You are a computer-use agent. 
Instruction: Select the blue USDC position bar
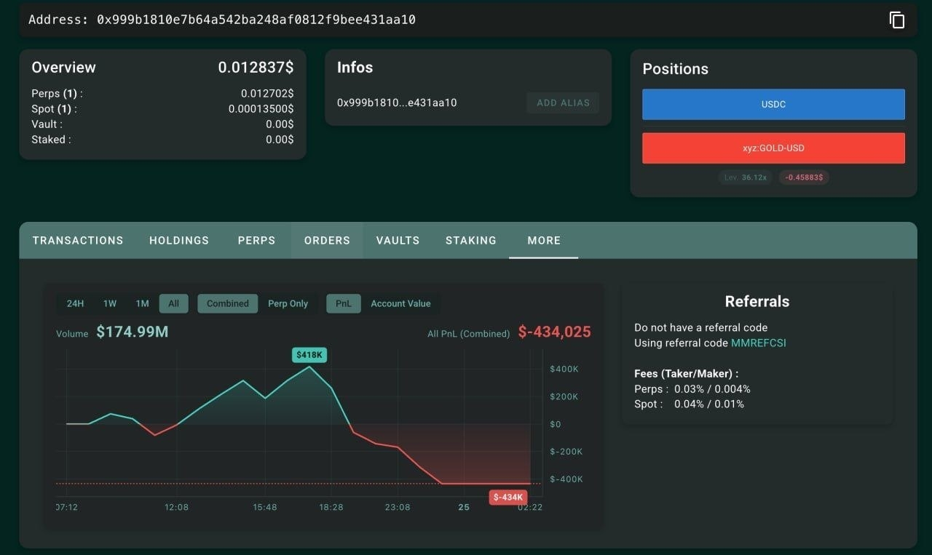(773, 104)
